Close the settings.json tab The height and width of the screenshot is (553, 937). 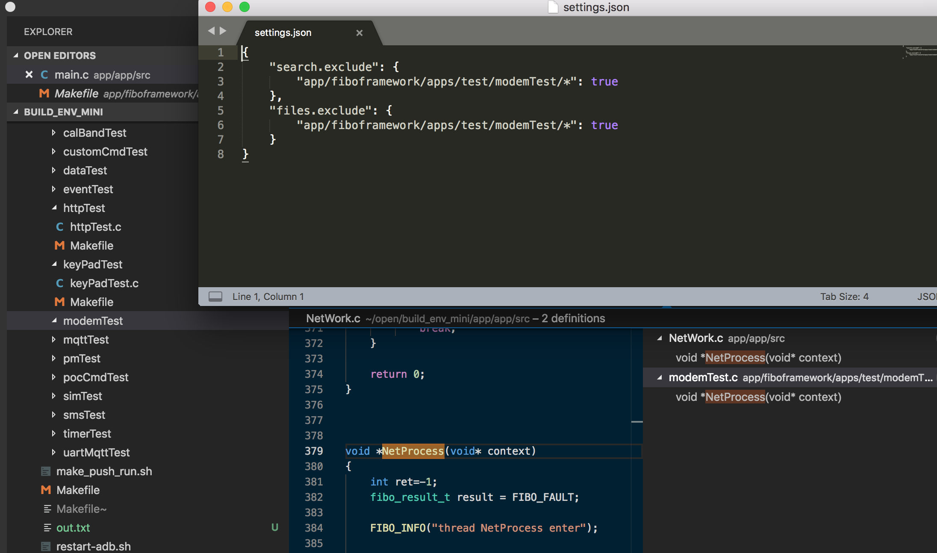pos(359,33)
